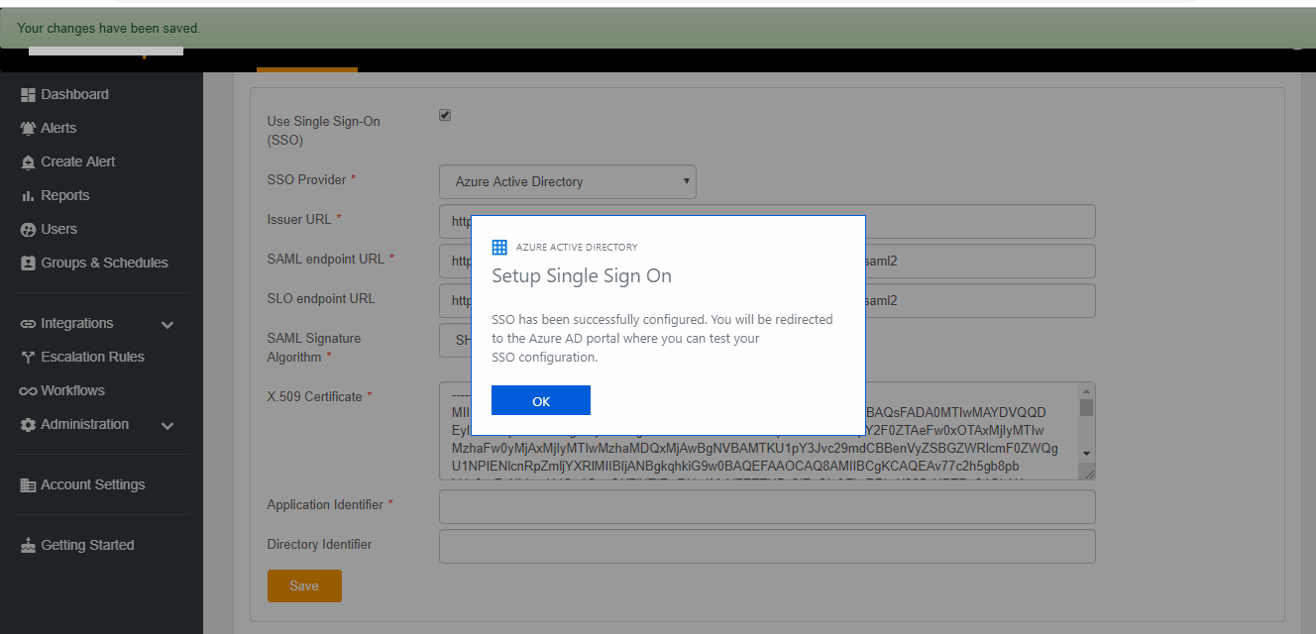Click certificate textarea scroll down arrow
Image resolution: width=1316 pixels, height=634 pixels.
click(x=1087, y=453)
